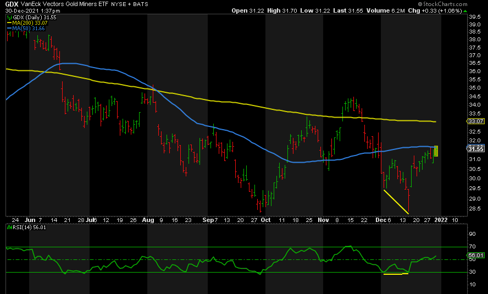Image resolution: width=488 pixels, height=294 pixels.
Task: Click the 36.5 price axis label
Action: tap(475, 63)
